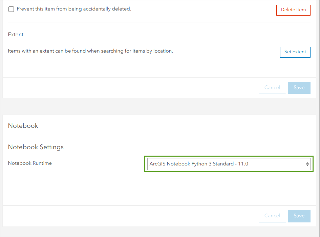This screenshot has width=320, height=237.
Task: Click the gray gap between the two panels
Action: [x=159, y=106]
